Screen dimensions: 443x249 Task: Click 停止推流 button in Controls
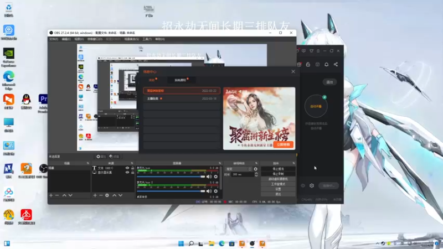click(279, 169)
